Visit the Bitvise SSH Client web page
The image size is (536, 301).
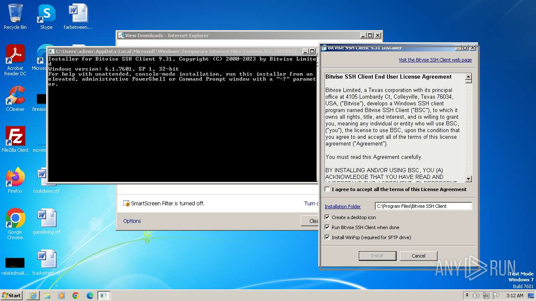coord(435,60)
